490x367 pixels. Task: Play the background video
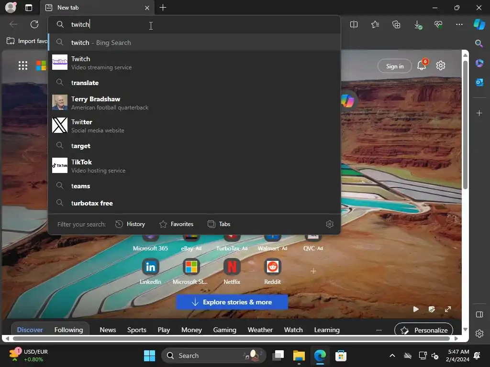click(416, 309)
